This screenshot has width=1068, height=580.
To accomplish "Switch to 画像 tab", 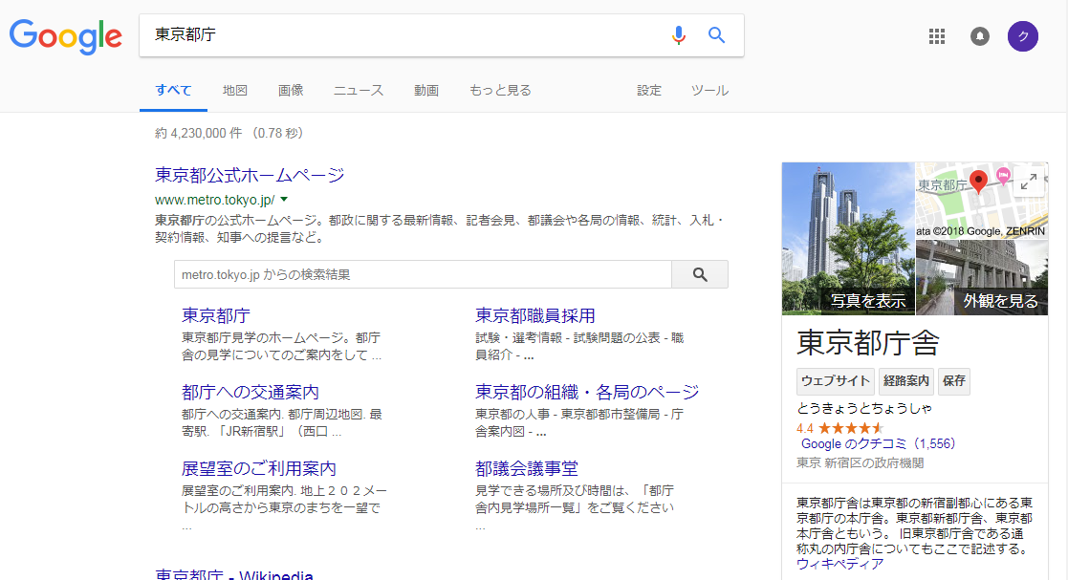I will pos(291,91).
